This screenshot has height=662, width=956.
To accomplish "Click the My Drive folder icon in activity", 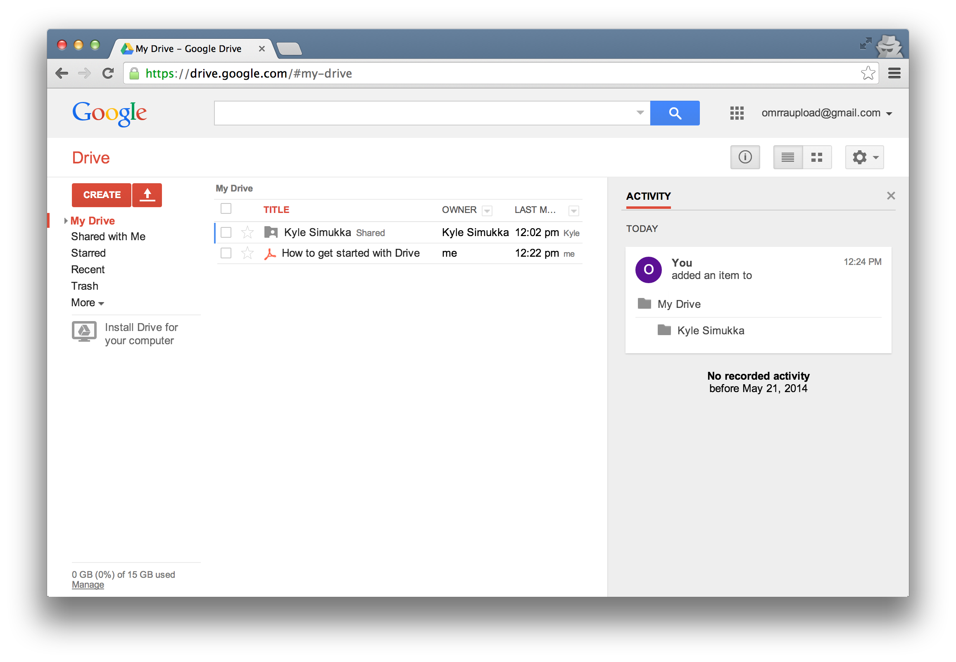I will [x=644, y=304].
